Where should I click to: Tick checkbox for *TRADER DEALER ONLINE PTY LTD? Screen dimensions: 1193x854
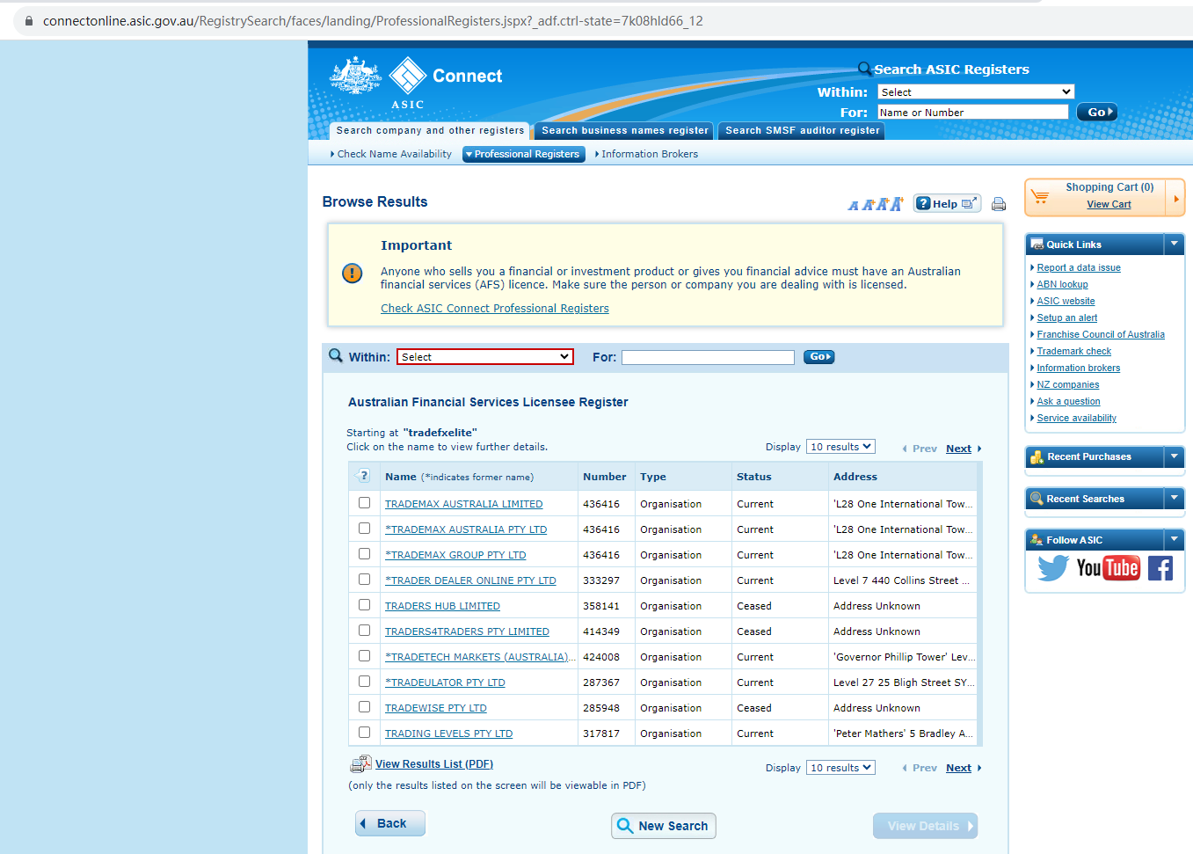tap(364, 580)
